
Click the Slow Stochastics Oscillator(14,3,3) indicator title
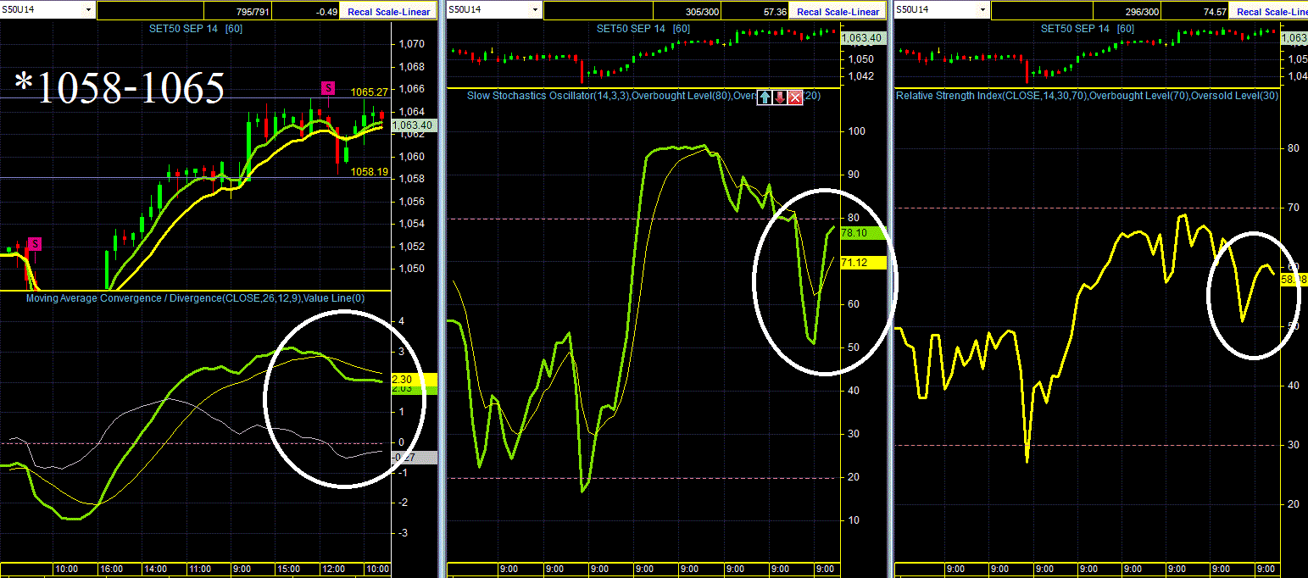[643, 96]
